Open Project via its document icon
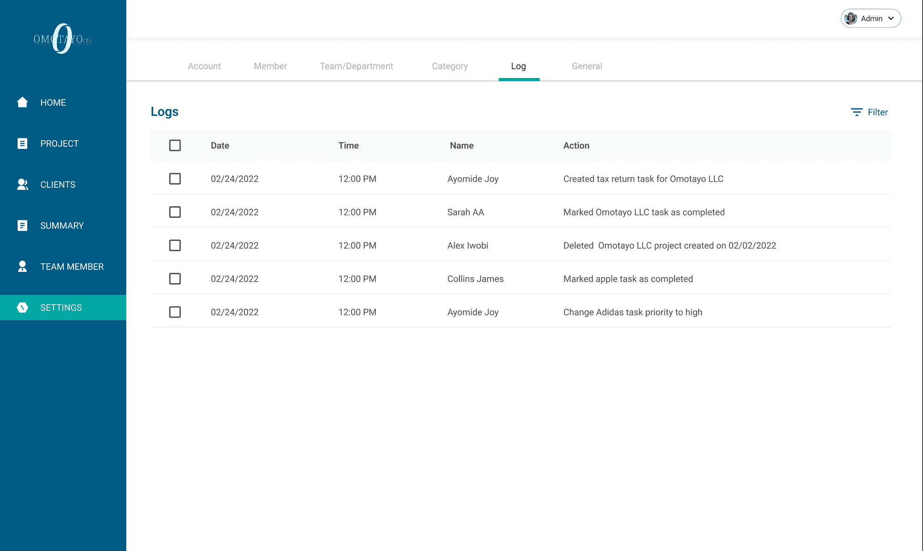This screenshot has width=923, height=551. 22,144
